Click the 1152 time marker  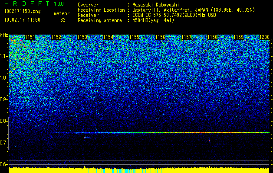56,37
